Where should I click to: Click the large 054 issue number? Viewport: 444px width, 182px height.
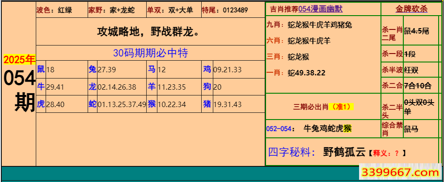tap(19, 78)
